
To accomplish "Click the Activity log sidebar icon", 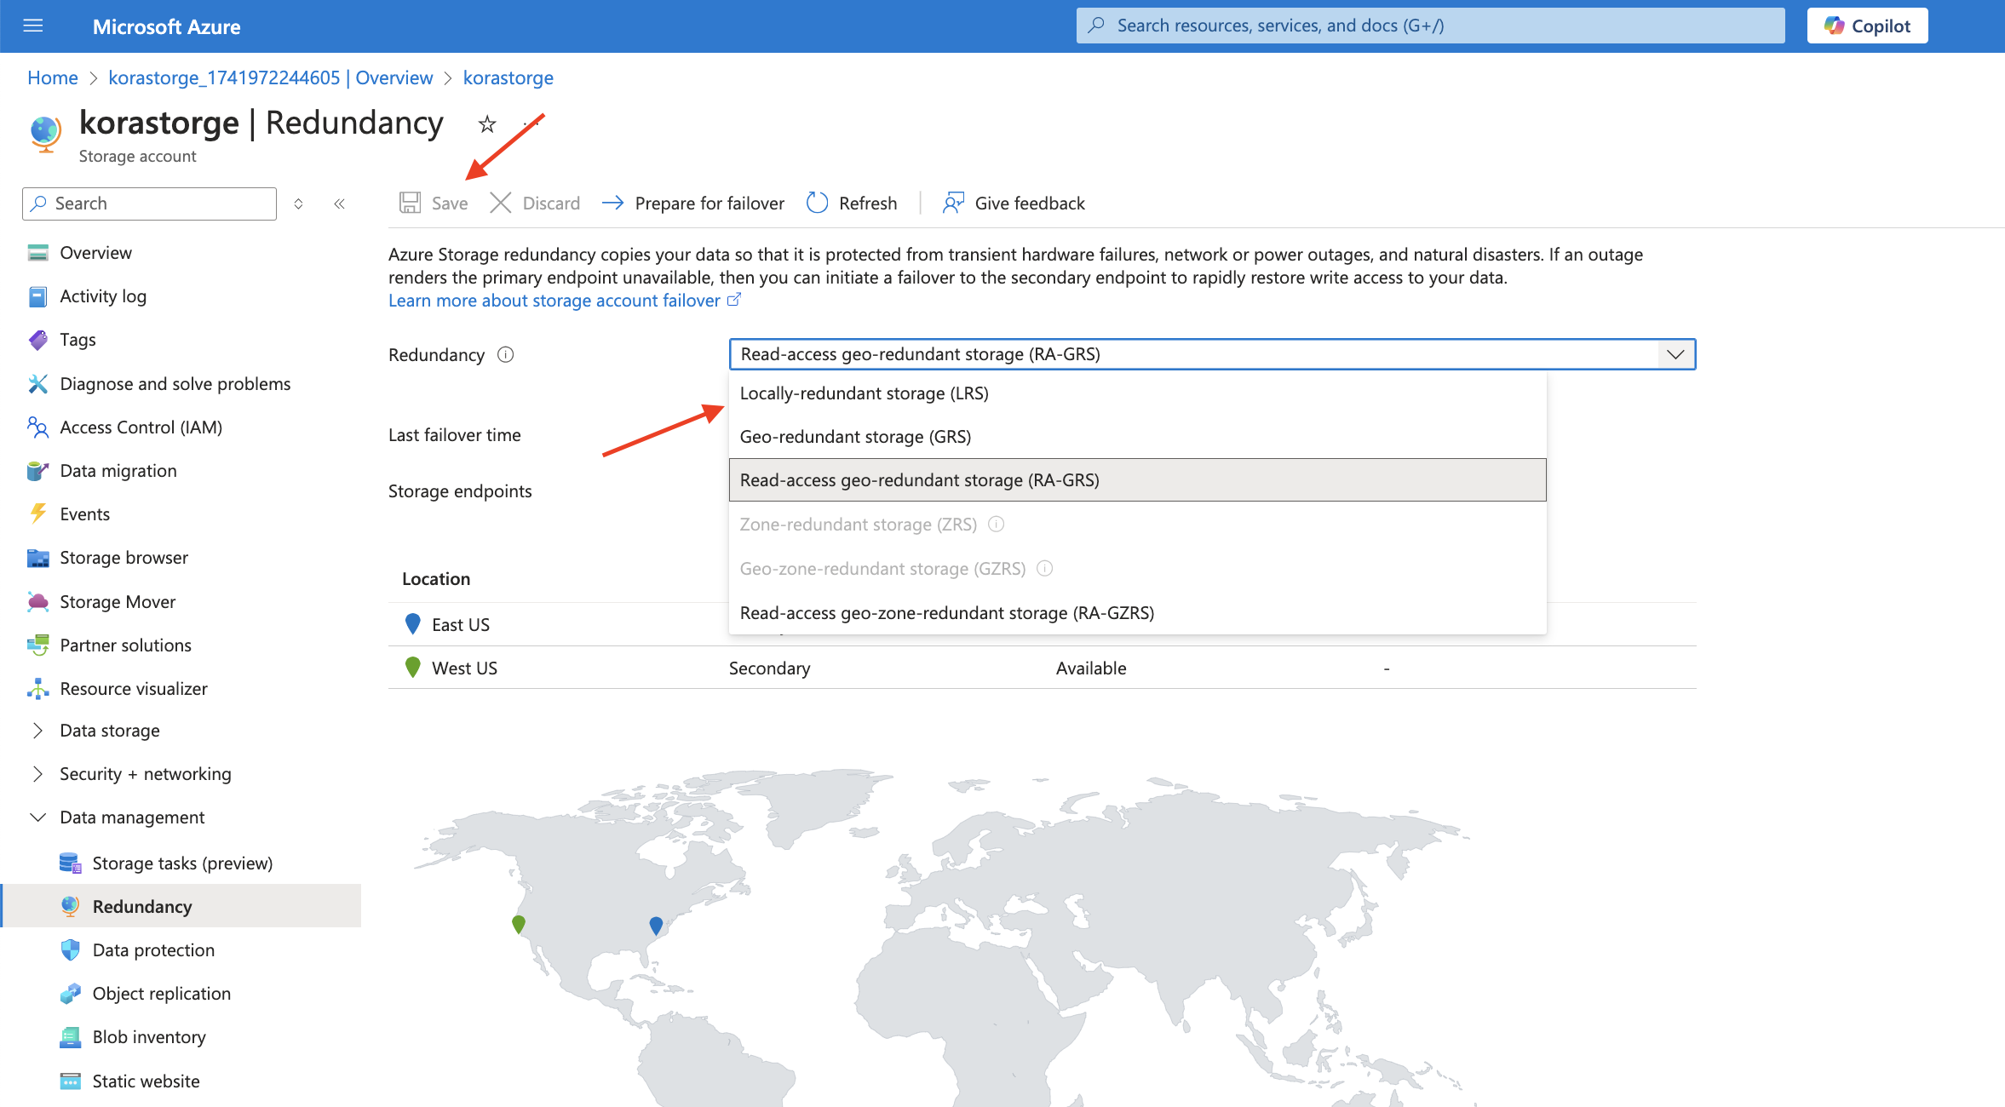I will coord(37,296).
